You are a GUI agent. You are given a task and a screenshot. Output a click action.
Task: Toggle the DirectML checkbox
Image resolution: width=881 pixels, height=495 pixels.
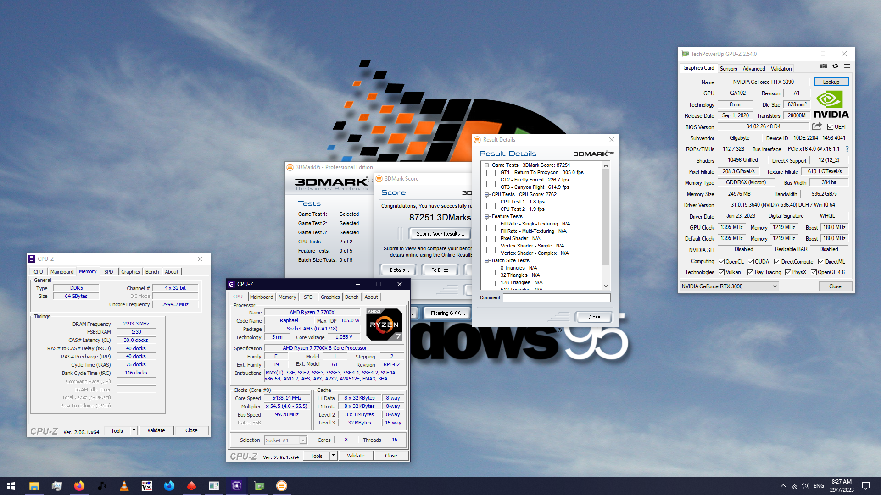pyautogui.click(x=821, y=262)
